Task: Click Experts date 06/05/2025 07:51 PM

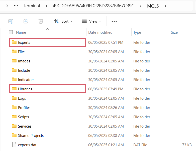Action: tap(106, 43)
